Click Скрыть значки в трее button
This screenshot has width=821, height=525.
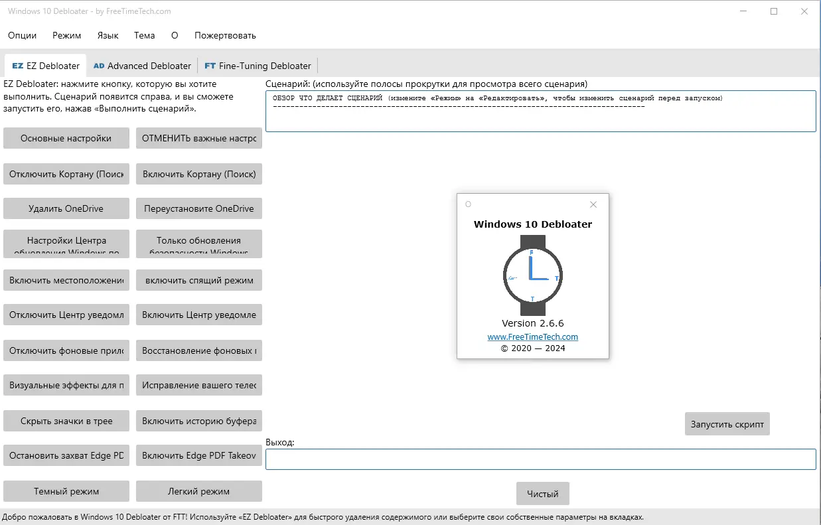click(66, 421)
